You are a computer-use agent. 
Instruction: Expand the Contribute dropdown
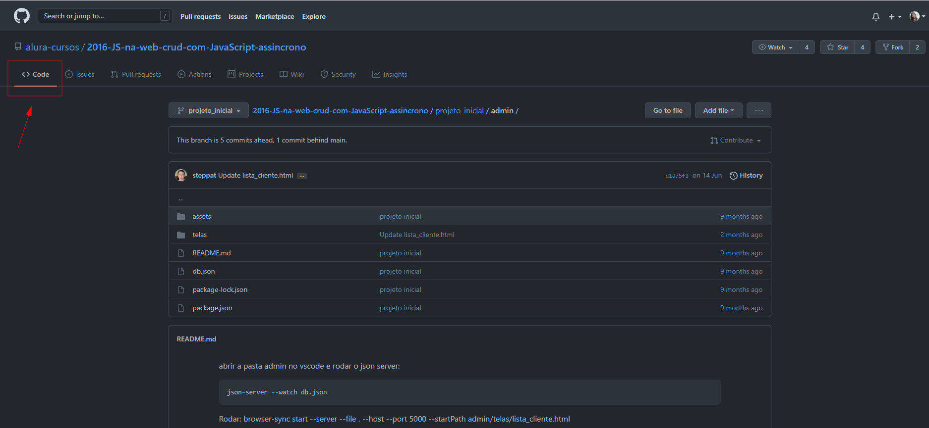click(736, 141)
